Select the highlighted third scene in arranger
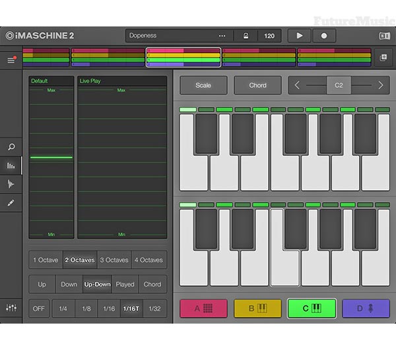396x350 pixels. 183,57
